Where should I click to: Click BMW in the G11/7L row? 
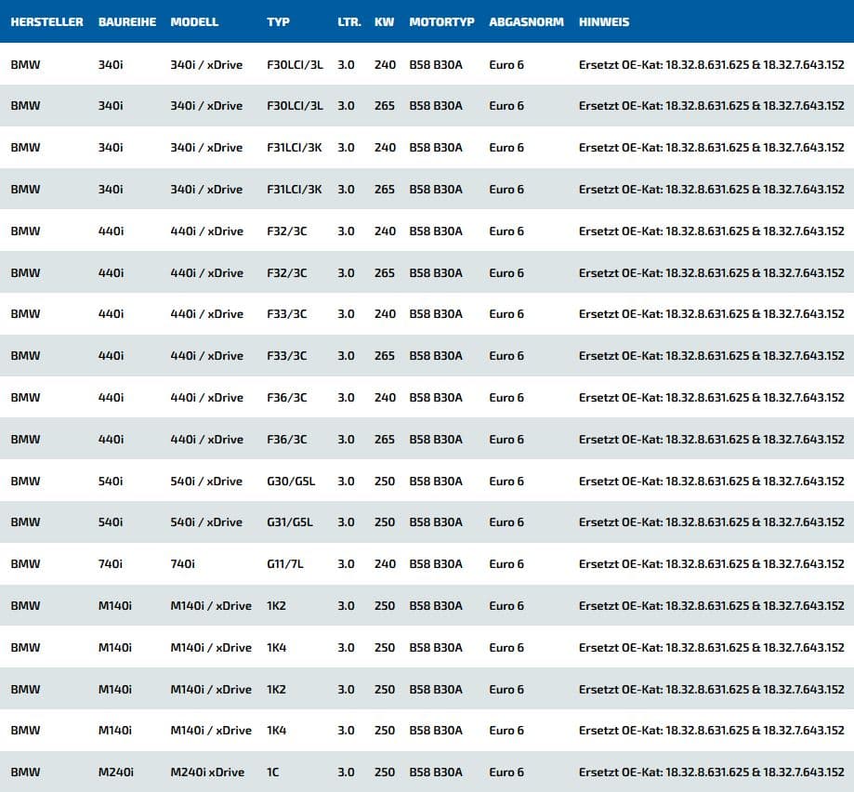25,563
